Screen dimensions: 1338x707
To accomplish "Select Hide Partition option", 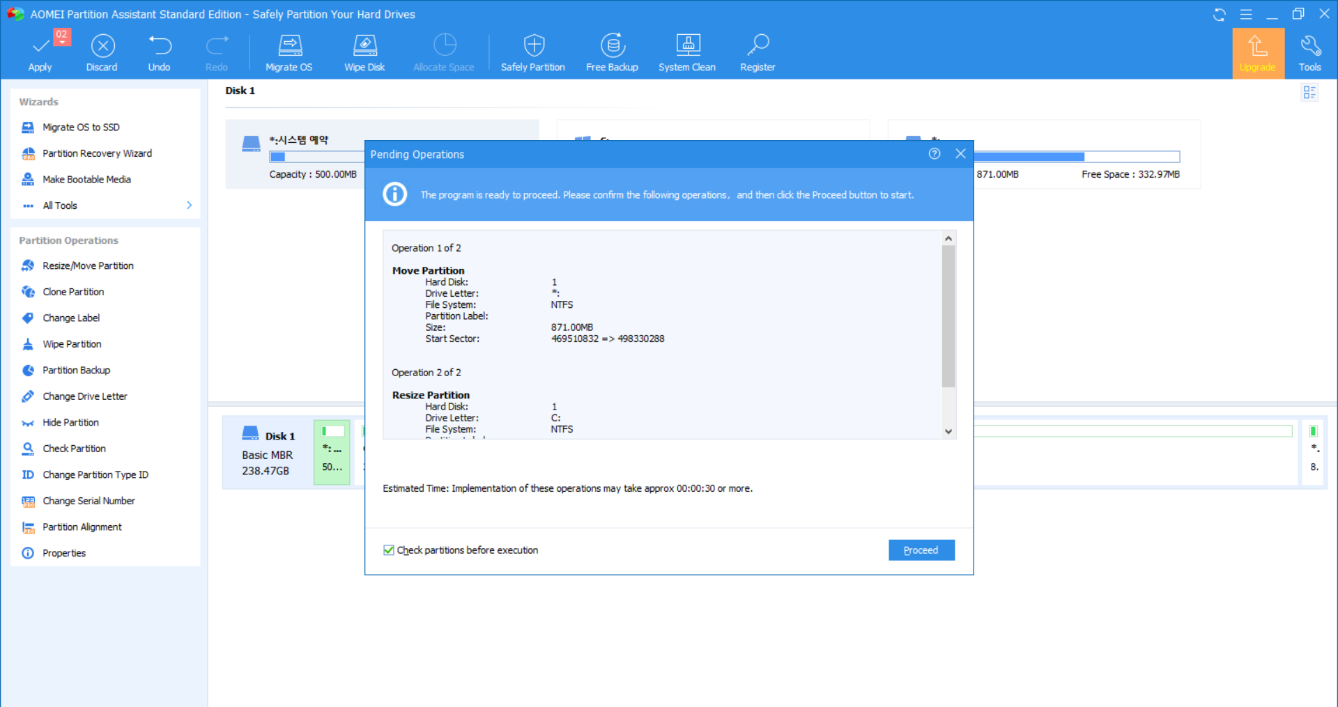I will click(70, 423).
